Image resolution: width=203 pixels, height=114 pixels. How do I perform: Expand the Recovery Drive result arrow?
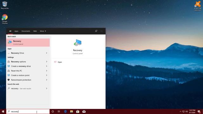click(47, 53)
